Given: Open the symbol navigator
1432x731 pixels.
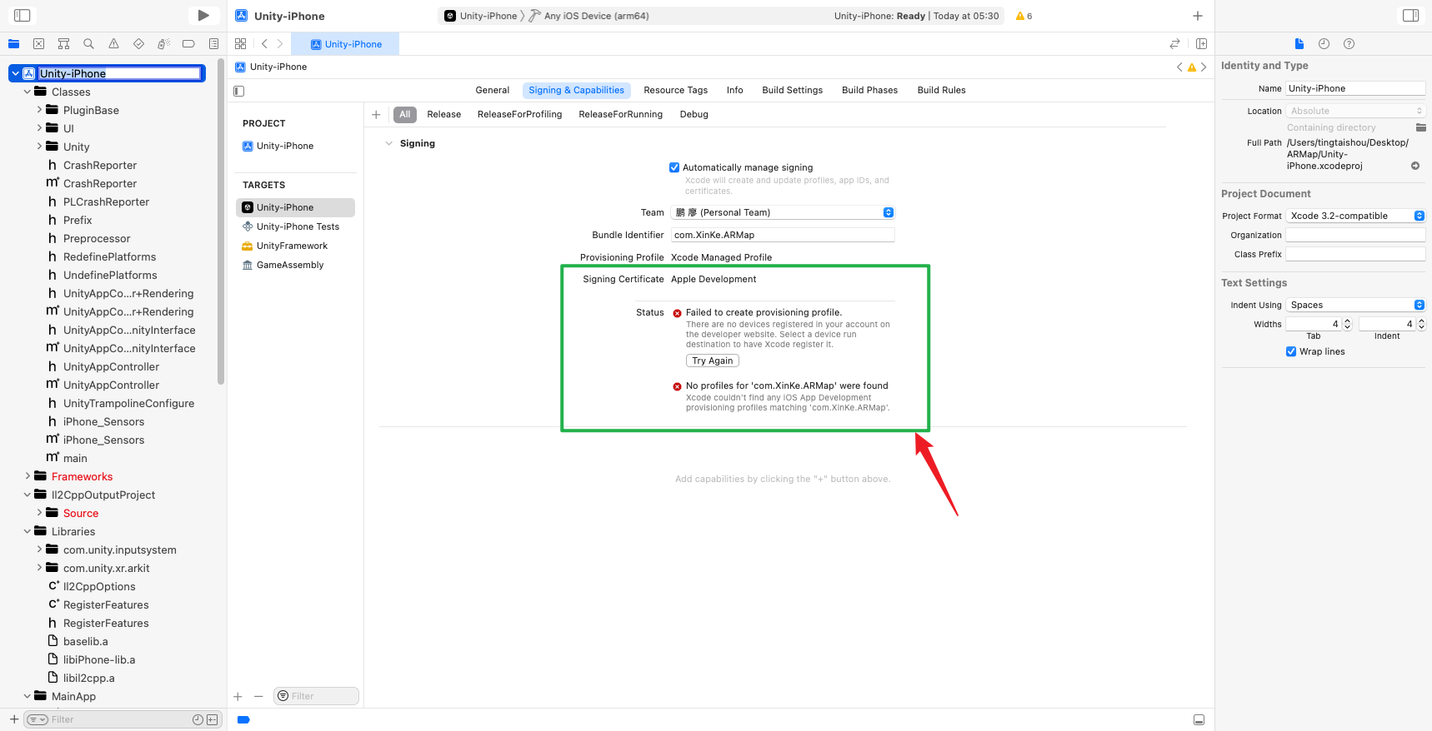Looking at the screenshot, I should click(63, 43).
